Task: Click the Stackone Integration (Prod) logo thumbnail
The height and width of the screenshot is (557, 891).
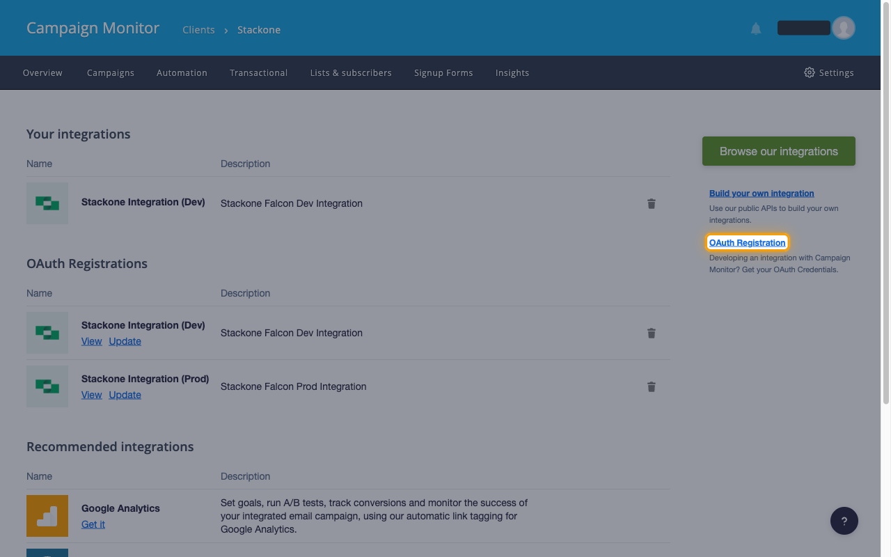Action: [x=47, y=386]
